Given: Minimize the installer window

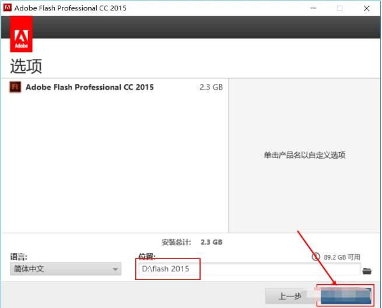Looking at the screenshot, I should click(313, 8).
